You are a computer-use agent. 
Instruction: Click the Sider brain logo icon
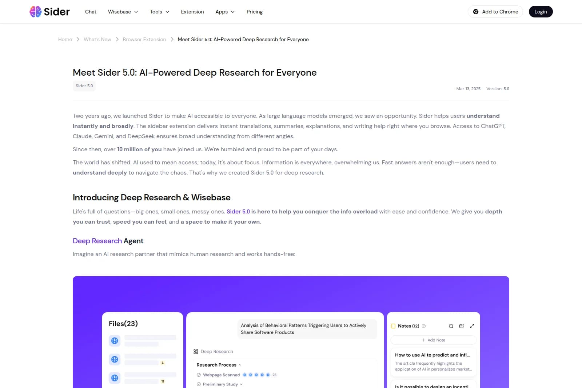click(x=35, y=12)
